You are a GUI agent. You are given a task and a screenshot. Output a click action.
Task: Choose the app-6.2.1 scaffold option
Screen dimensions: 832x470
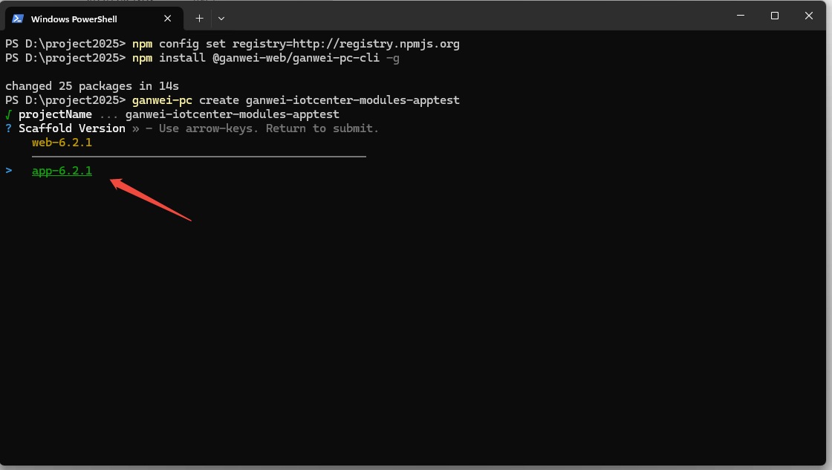click(x=62, y=171)
